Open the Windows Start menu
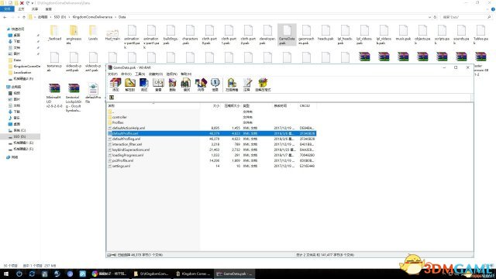 (5, 274)
